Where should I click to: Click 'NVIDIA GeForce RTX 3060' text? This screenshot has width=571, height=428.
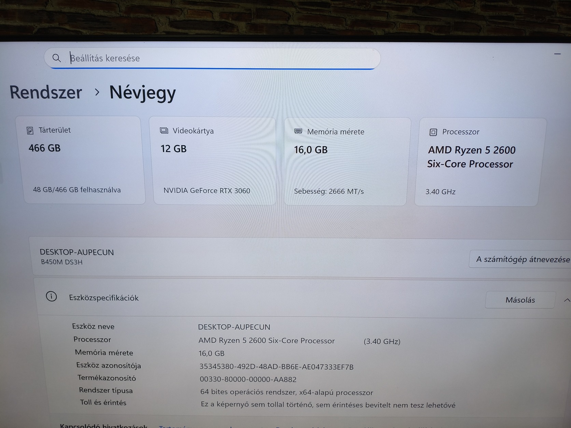[x=207, y=190]
